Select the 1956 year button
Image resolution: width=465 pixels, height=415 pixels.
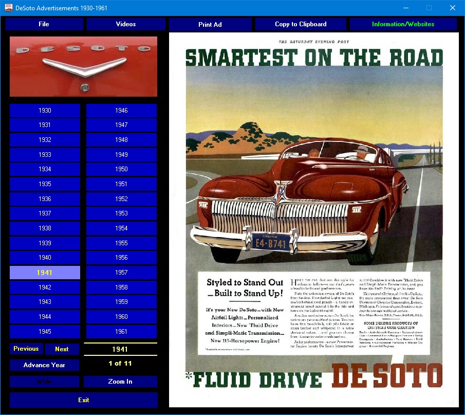[x=121, y=258]
